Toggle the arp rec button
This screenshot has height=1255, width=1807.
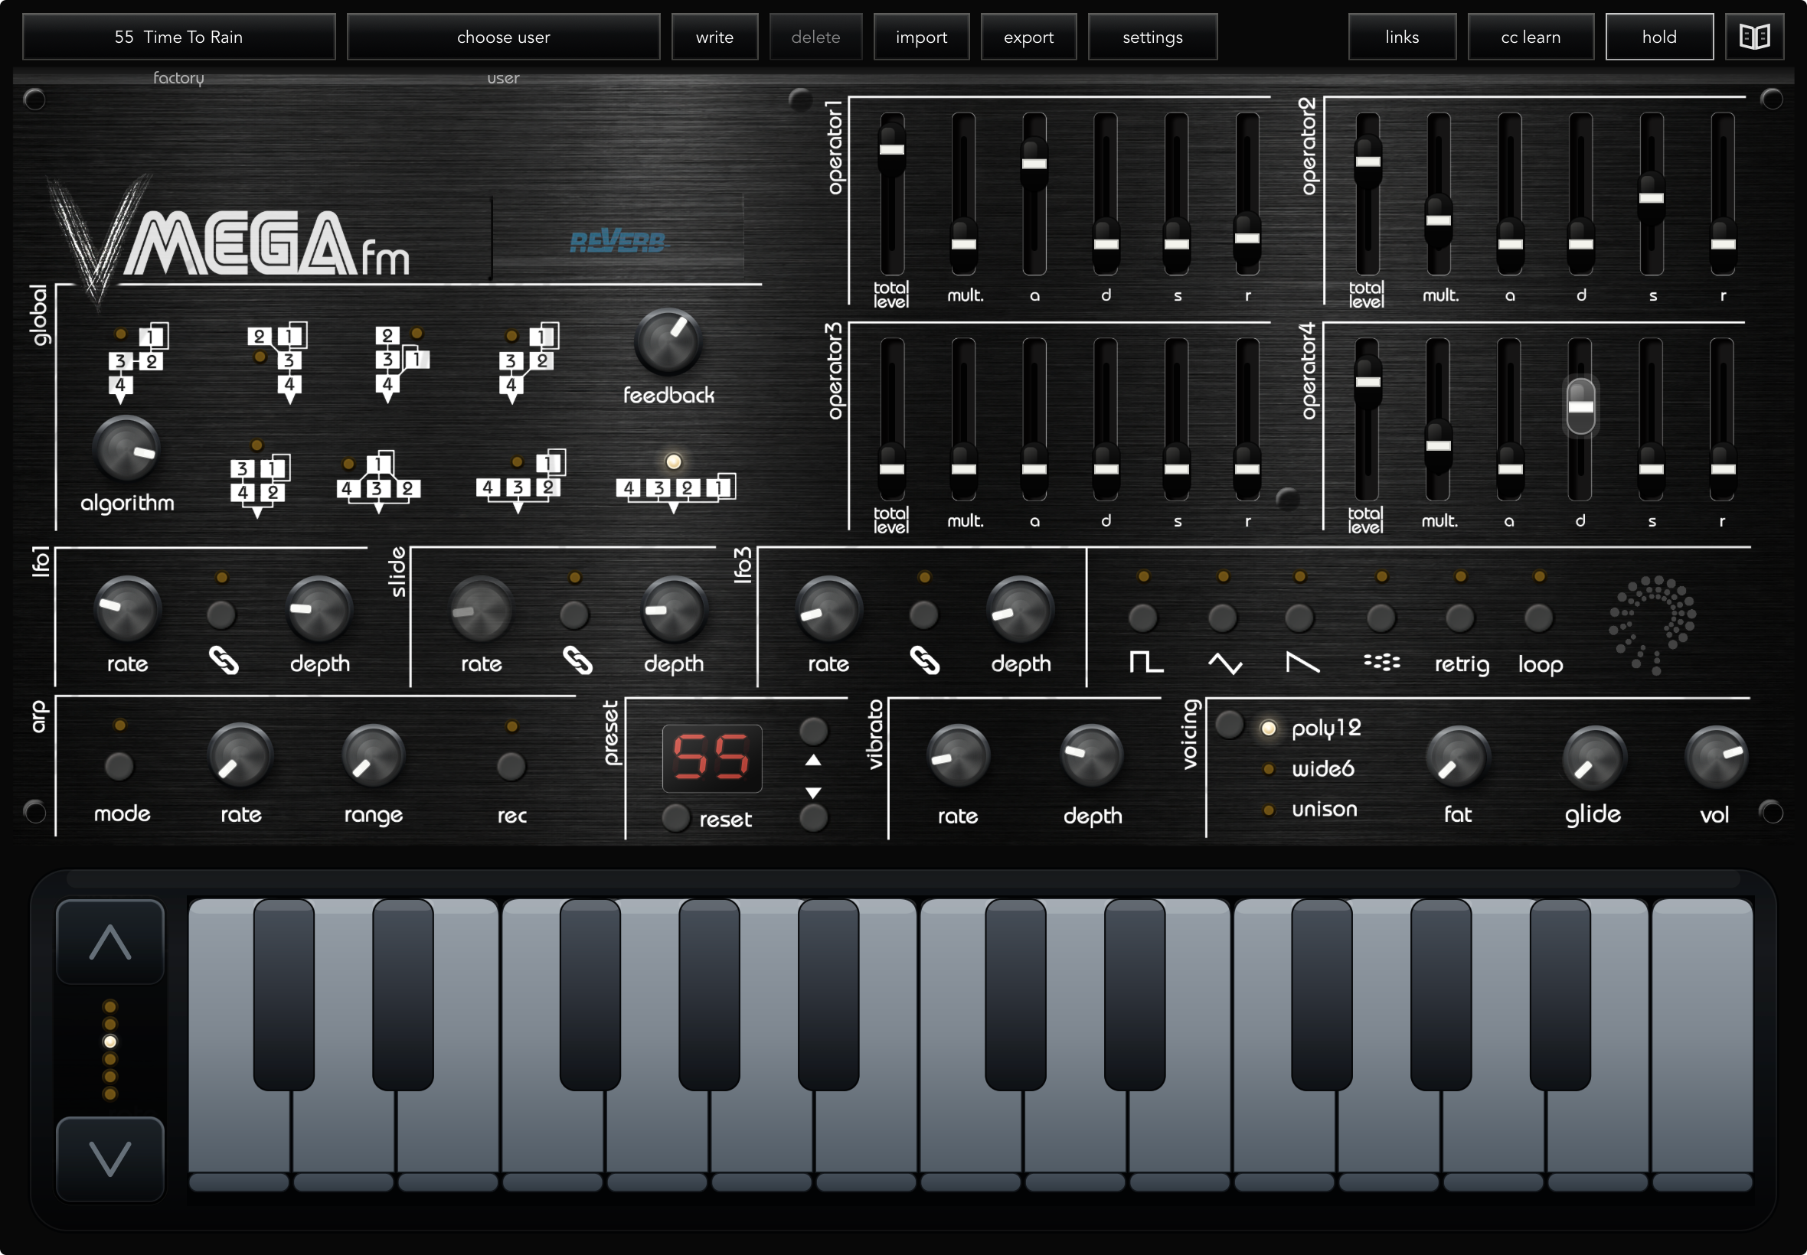(511, 765)
